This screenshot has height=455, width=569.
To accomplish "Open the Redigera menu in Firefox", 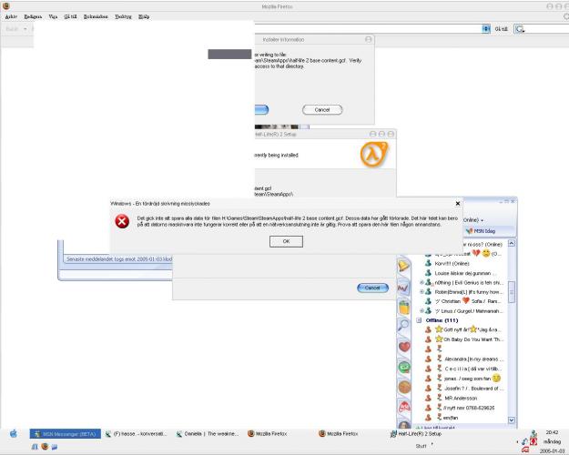I will [33, 16].
